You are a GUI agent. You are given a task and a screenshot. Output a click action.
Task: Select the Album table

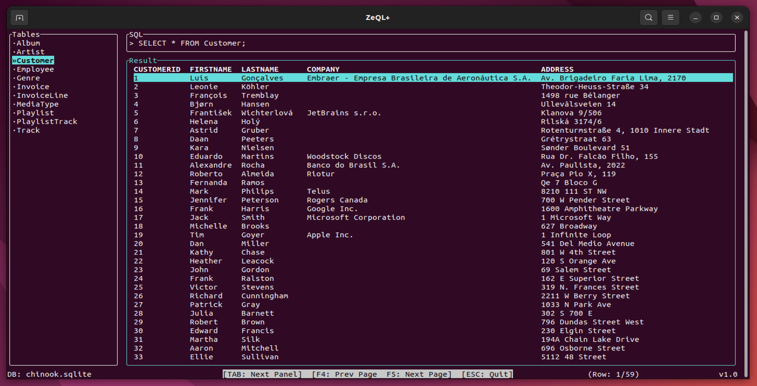tap(28, 43)
